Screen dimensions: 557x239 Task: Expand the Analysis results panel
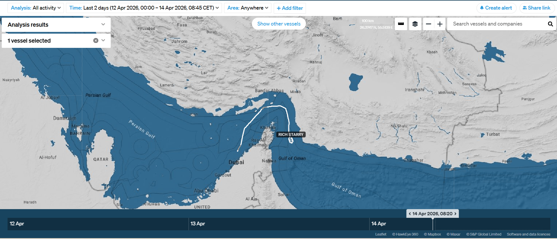click(x=103, y=24)
